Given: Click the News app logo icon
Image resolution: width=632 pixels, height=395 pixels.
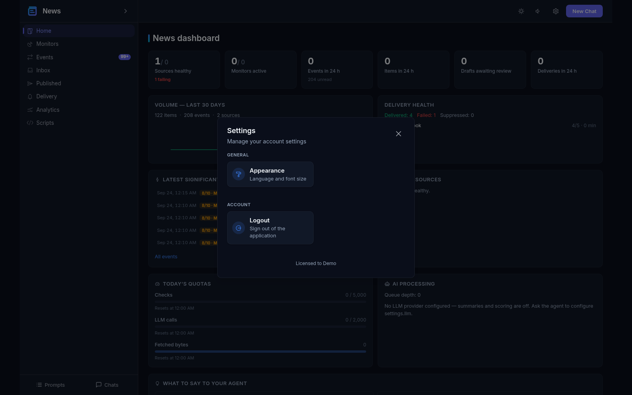Looking at the screenshot, I should 32,11.
